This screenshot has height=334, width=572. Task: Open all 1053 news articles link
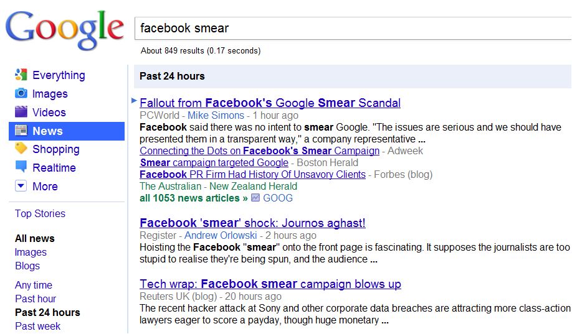coord(193,198)
